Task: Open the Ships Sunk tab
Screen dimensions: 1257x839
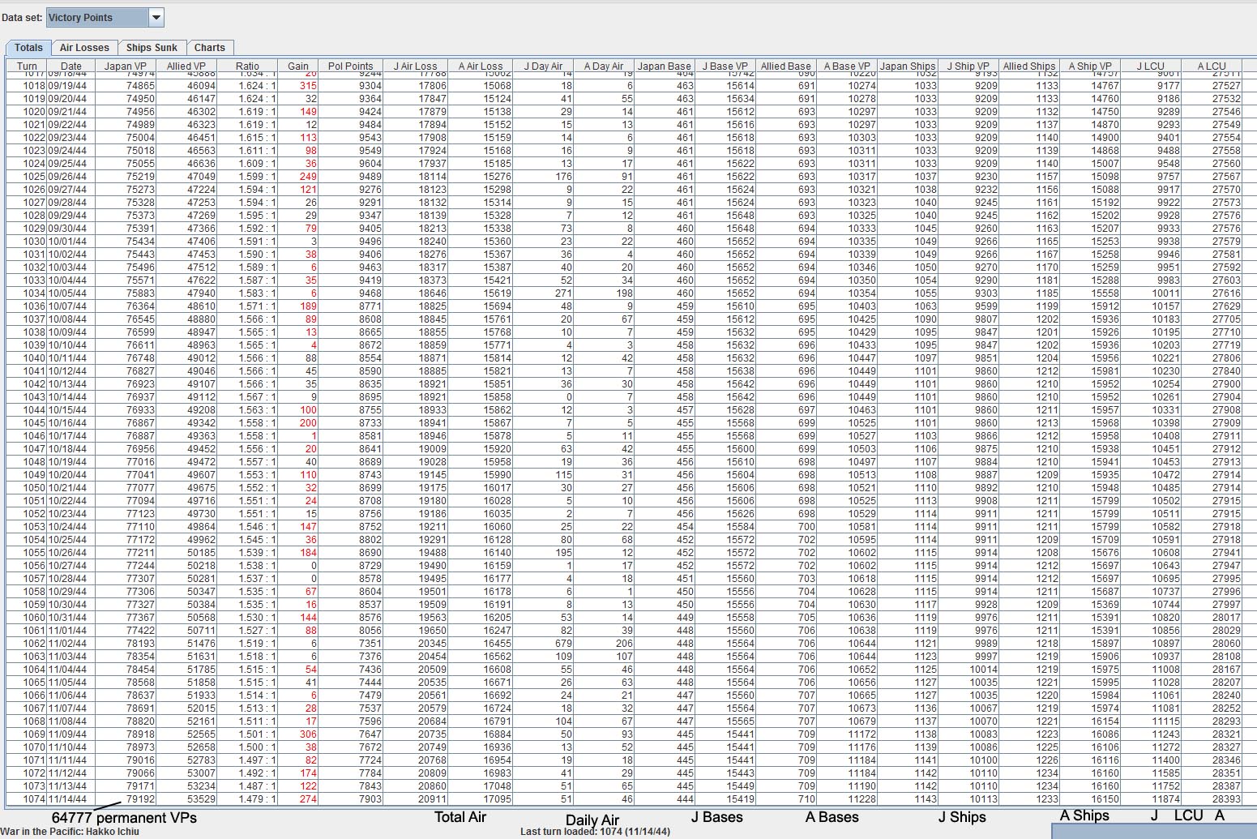Action: click(152, 47)
